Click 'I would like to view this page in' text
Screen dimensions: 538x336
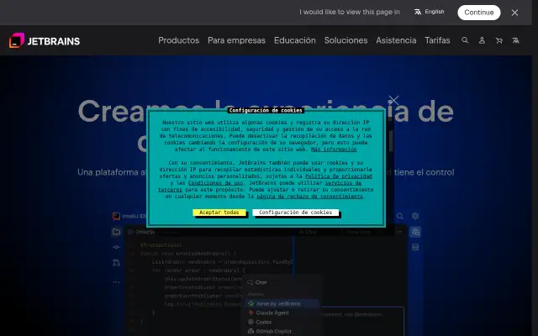(x=350, y=12)
